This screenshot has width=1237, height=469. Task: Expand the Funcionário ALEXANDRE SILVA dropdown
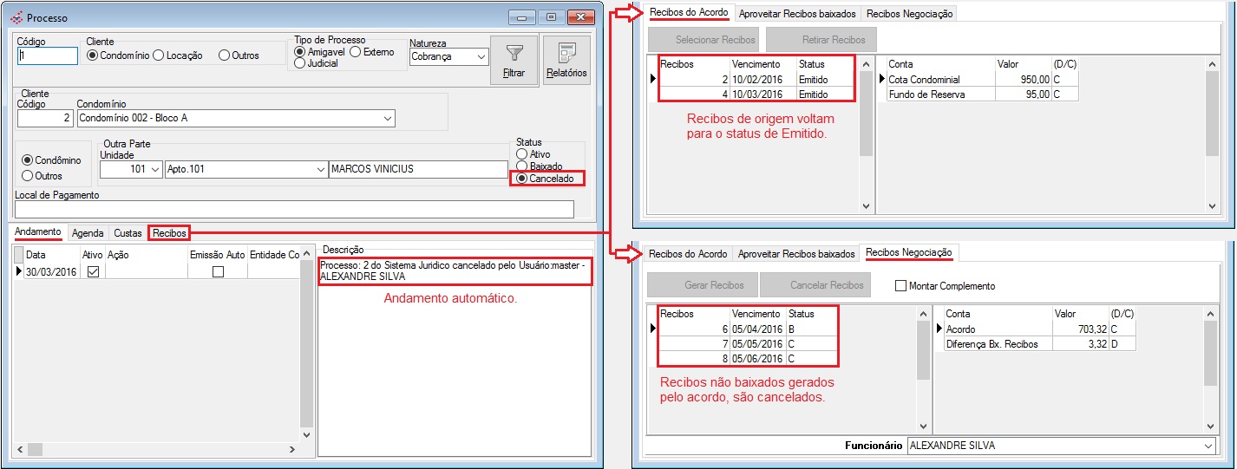1208,446
